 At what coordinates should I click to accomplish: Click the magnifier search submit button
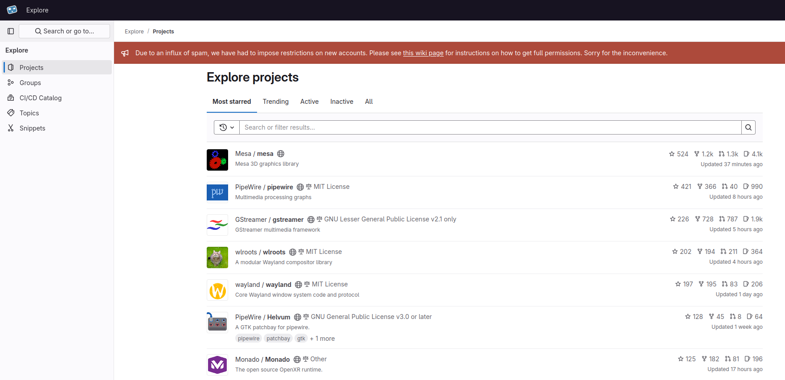(x=748, y=127)
